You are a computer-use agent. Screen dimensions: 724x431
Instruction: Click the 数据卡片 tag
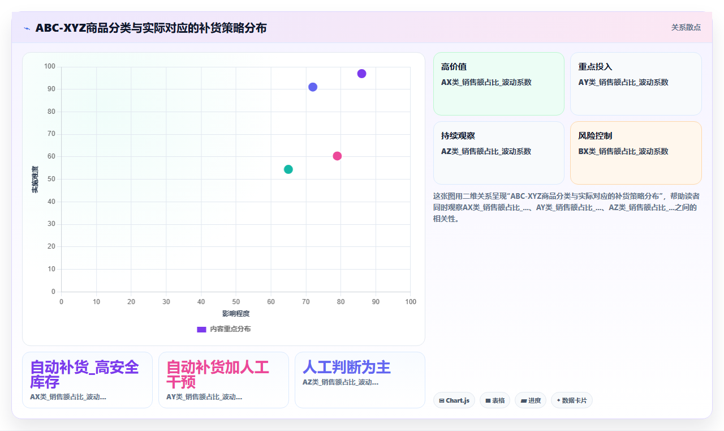pyautogui.click(x=572, y=400)
